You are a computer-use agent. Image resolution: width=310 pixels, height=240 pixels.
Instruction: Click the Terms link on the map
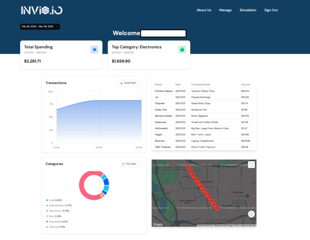[x=237, y=226]
